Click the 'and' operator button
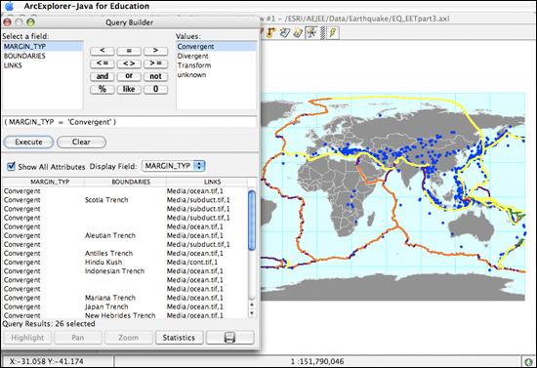The width and height of the screenshot is (537, 368). click(x=103, y=76)
